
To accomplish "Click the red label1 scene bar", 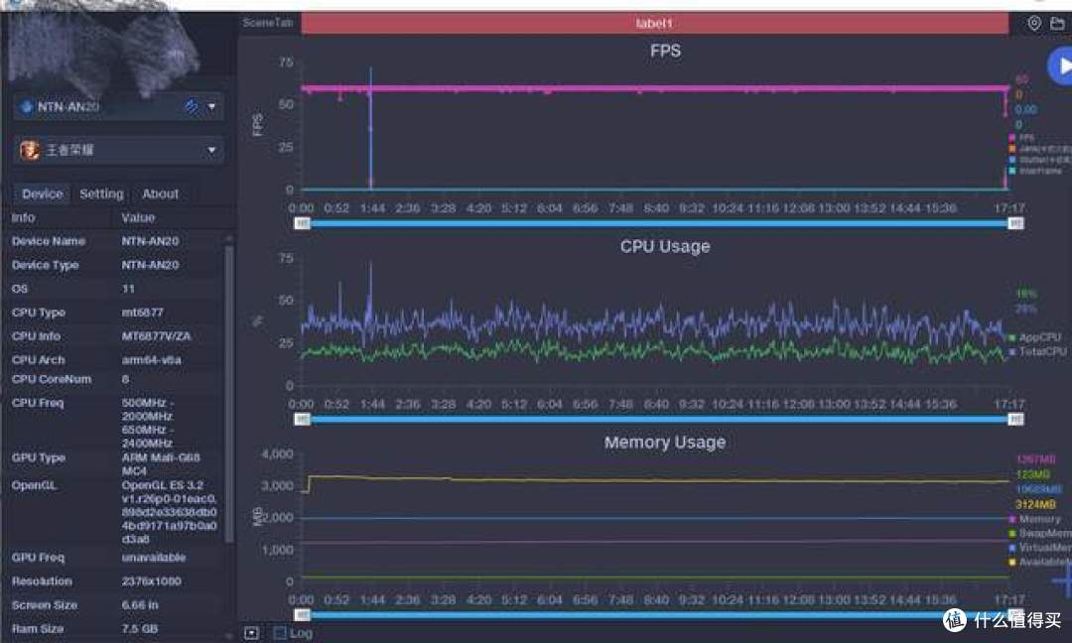I will tap(654, 23).
